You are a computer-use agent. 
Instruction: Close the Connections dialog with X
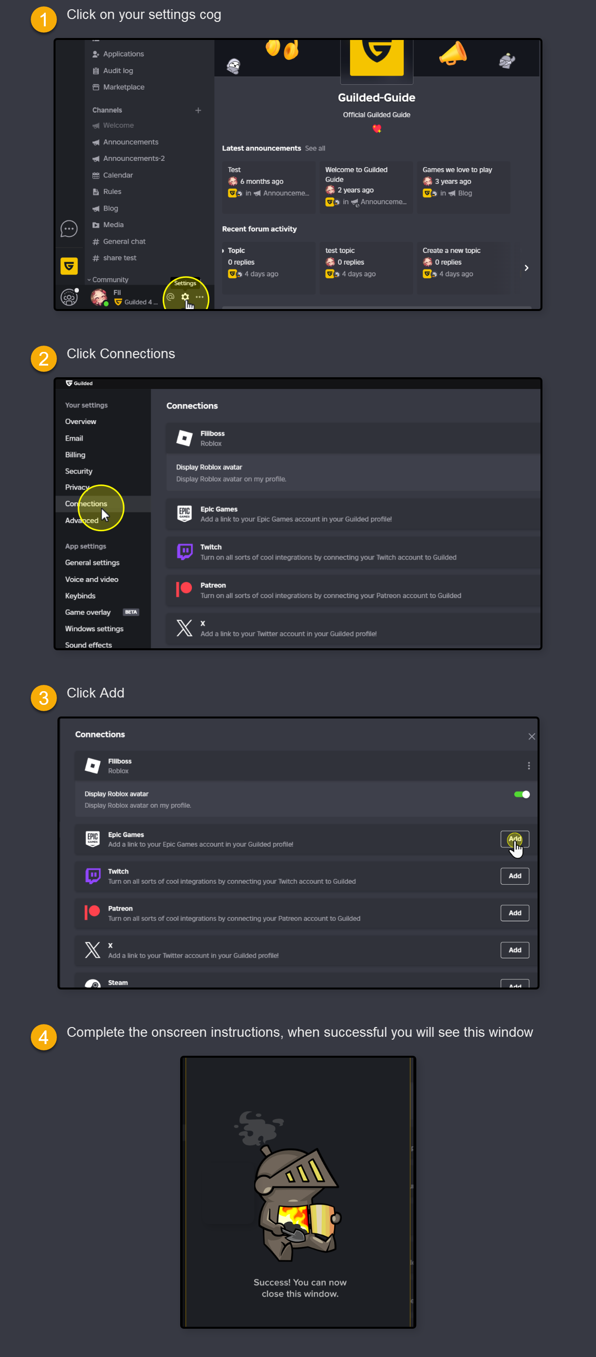(532, 737)
